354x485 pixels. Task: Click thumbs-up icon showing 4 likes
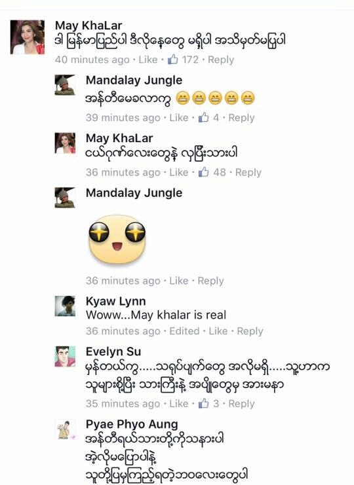[203, 117]
